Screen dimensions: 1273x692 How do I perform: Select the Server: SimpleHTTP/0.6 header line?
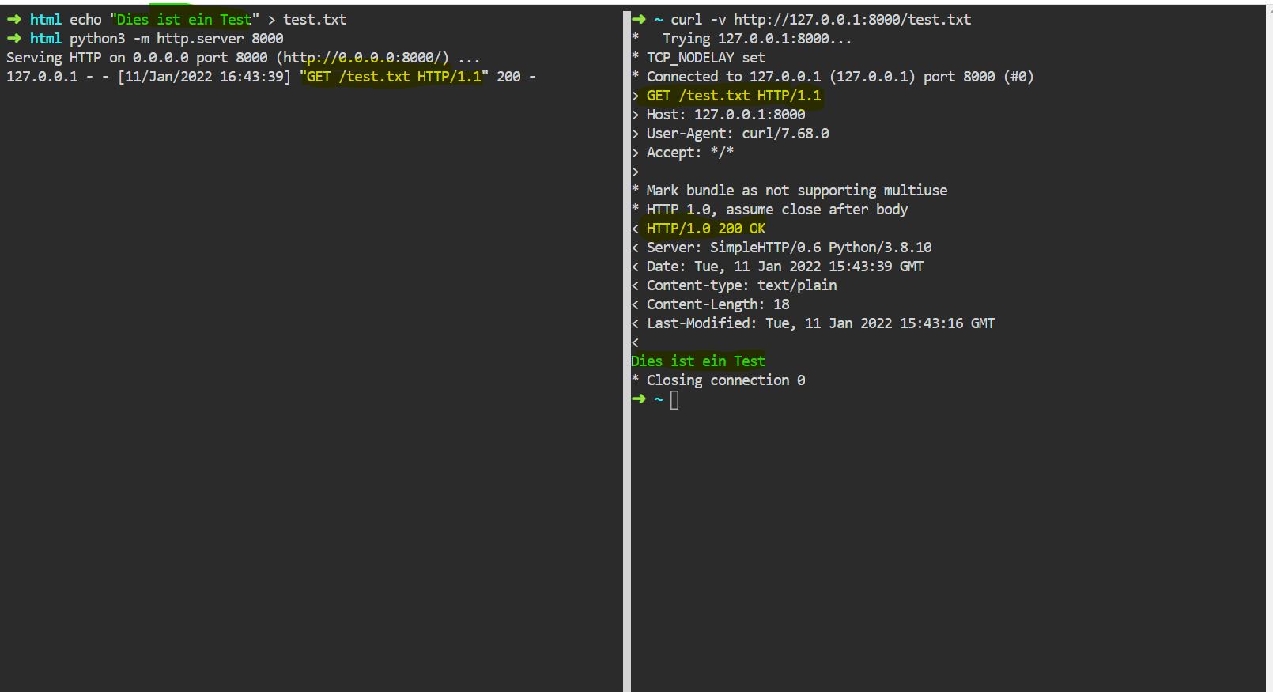788,248
